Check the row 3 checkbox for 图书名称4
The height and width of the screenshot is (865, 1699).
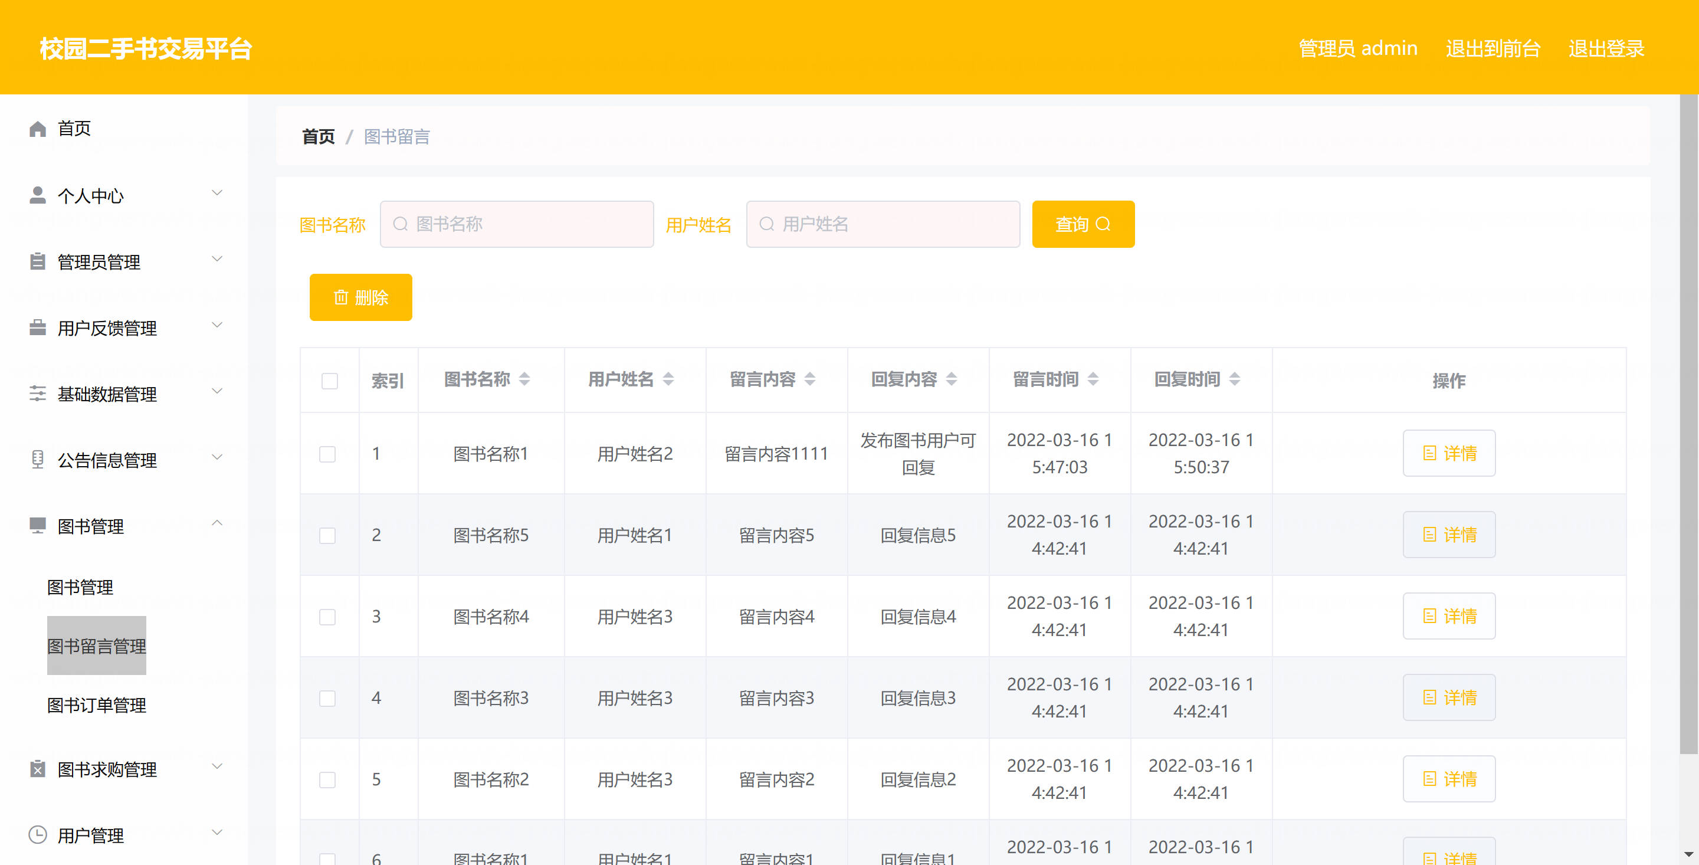point(328,617)
